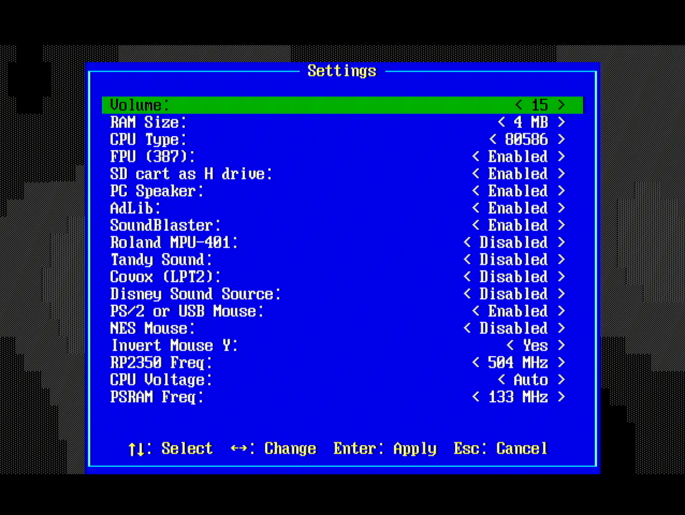
Task: Enable Disney Sound Source with right arrow
Action: (x=561, y=294)
